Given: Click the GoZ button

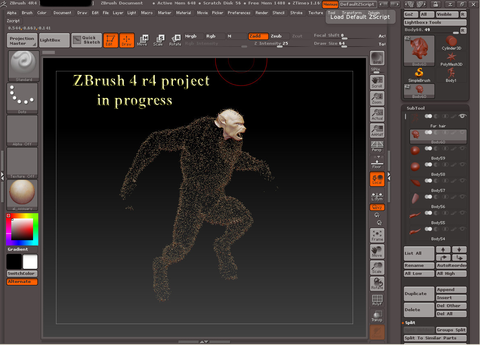Looking at the screenshot, I should [x=411, y=15].
